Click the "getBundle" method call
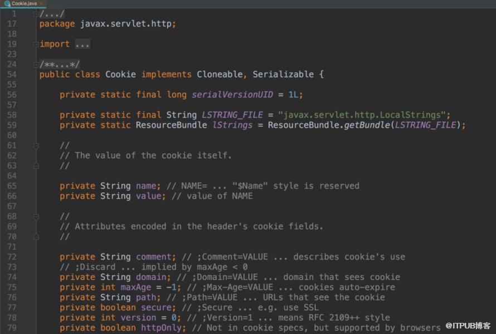 (x=367, y=125)
